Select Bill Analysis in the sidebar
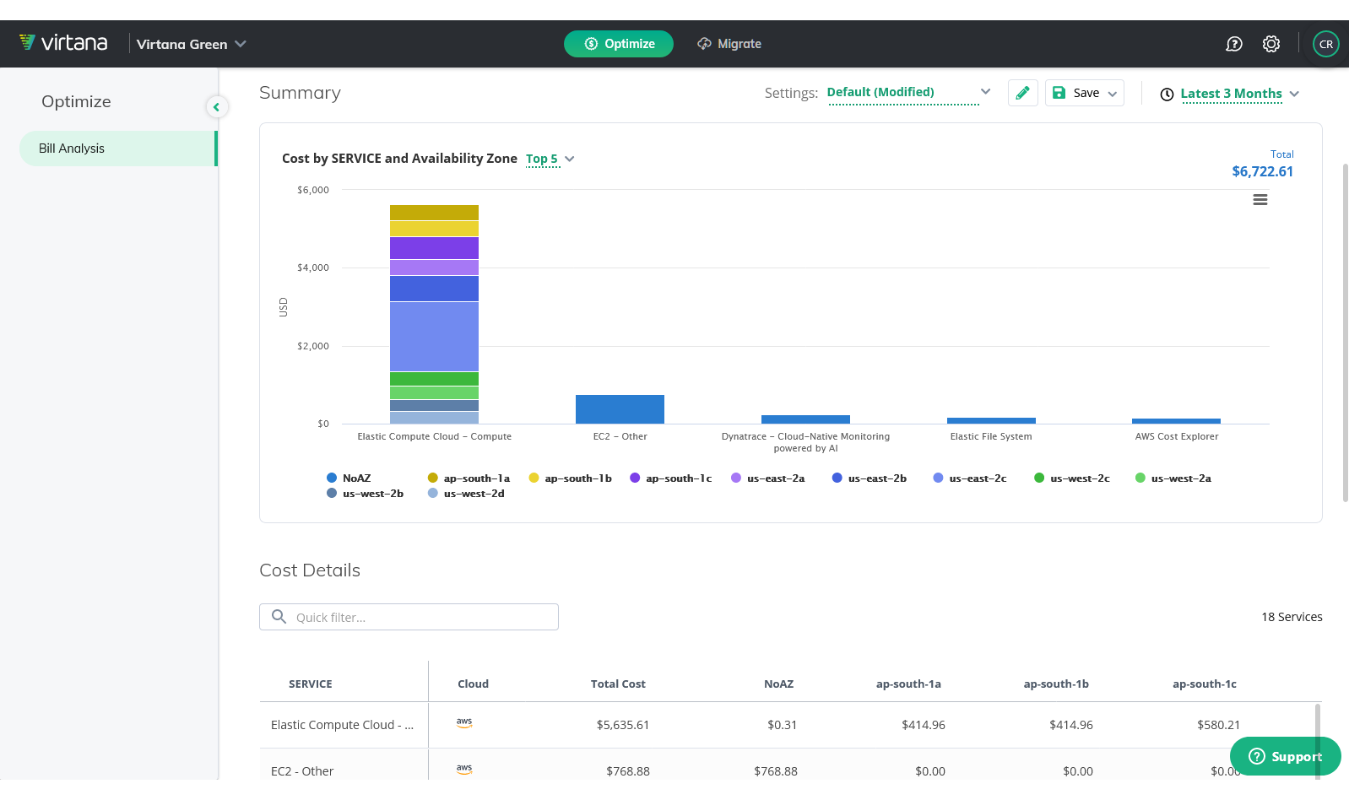 click(118, 149)
